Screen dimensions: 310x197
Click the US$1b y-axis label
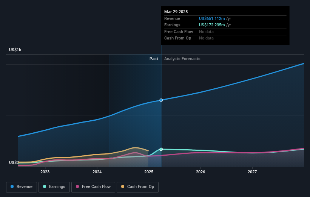point(15,50)
